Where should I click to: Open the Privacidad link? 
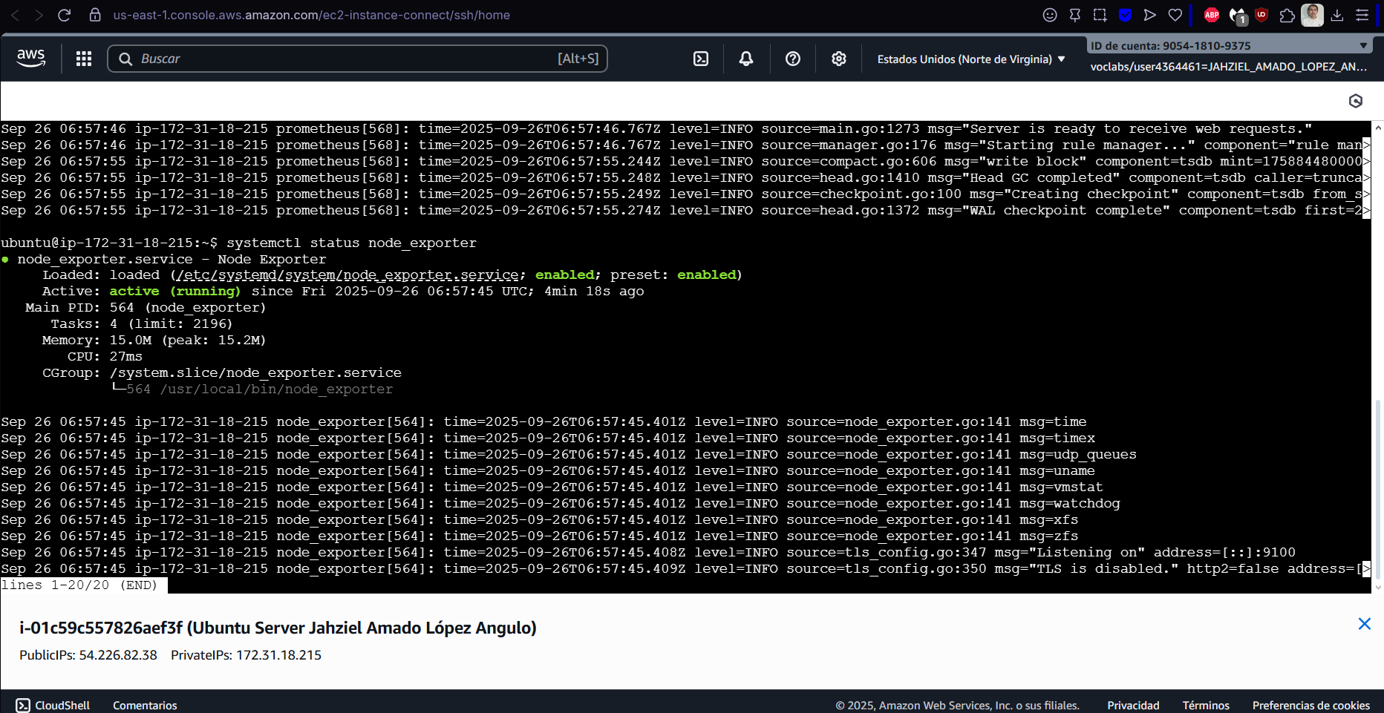tap(1133, 706)
